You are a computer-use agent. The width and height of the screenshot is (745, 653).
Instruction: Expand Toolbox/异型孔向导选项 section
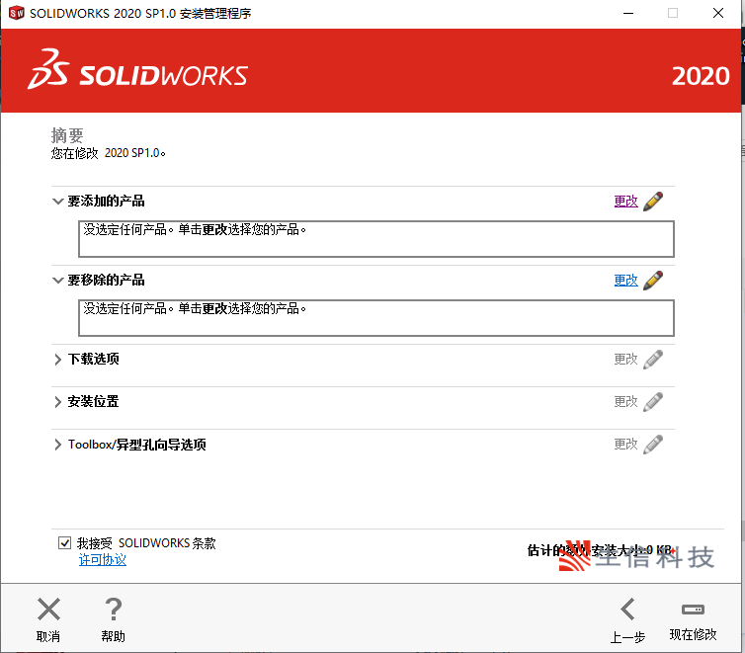(57, 445)
